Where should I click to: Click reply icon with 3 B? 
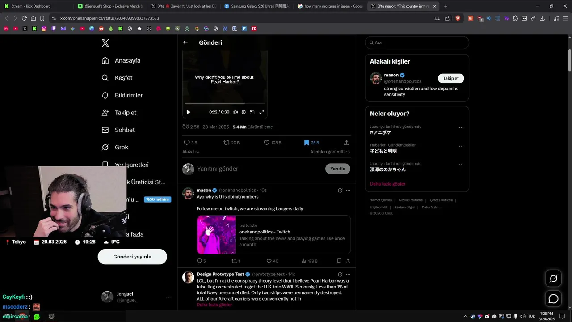pos(190,143)
